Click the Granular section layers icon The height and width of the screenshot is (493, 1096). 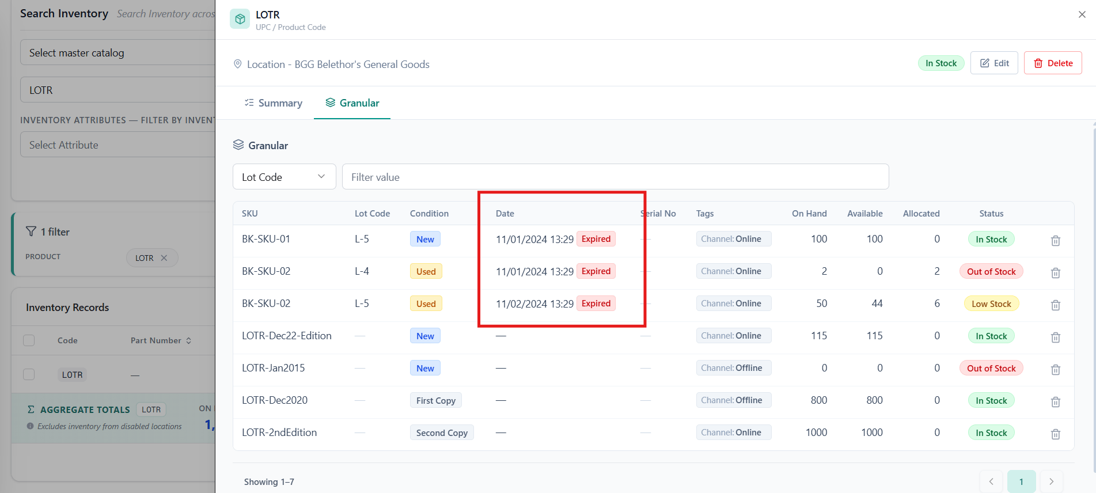[238, 145]
